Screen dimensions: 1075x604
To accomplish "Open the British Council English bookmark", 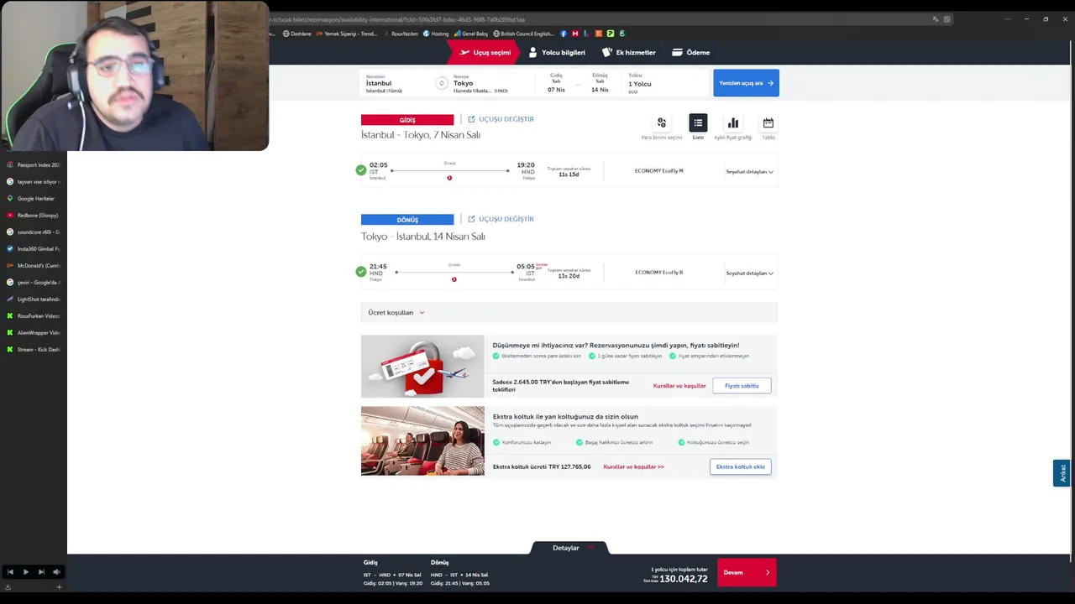I will 524,34.
